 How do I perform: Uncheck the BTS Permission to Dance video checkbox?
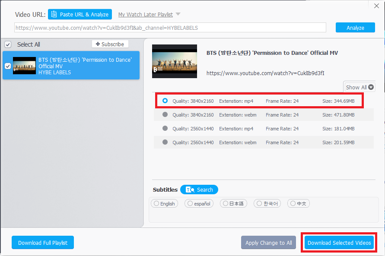click(8, 66)
